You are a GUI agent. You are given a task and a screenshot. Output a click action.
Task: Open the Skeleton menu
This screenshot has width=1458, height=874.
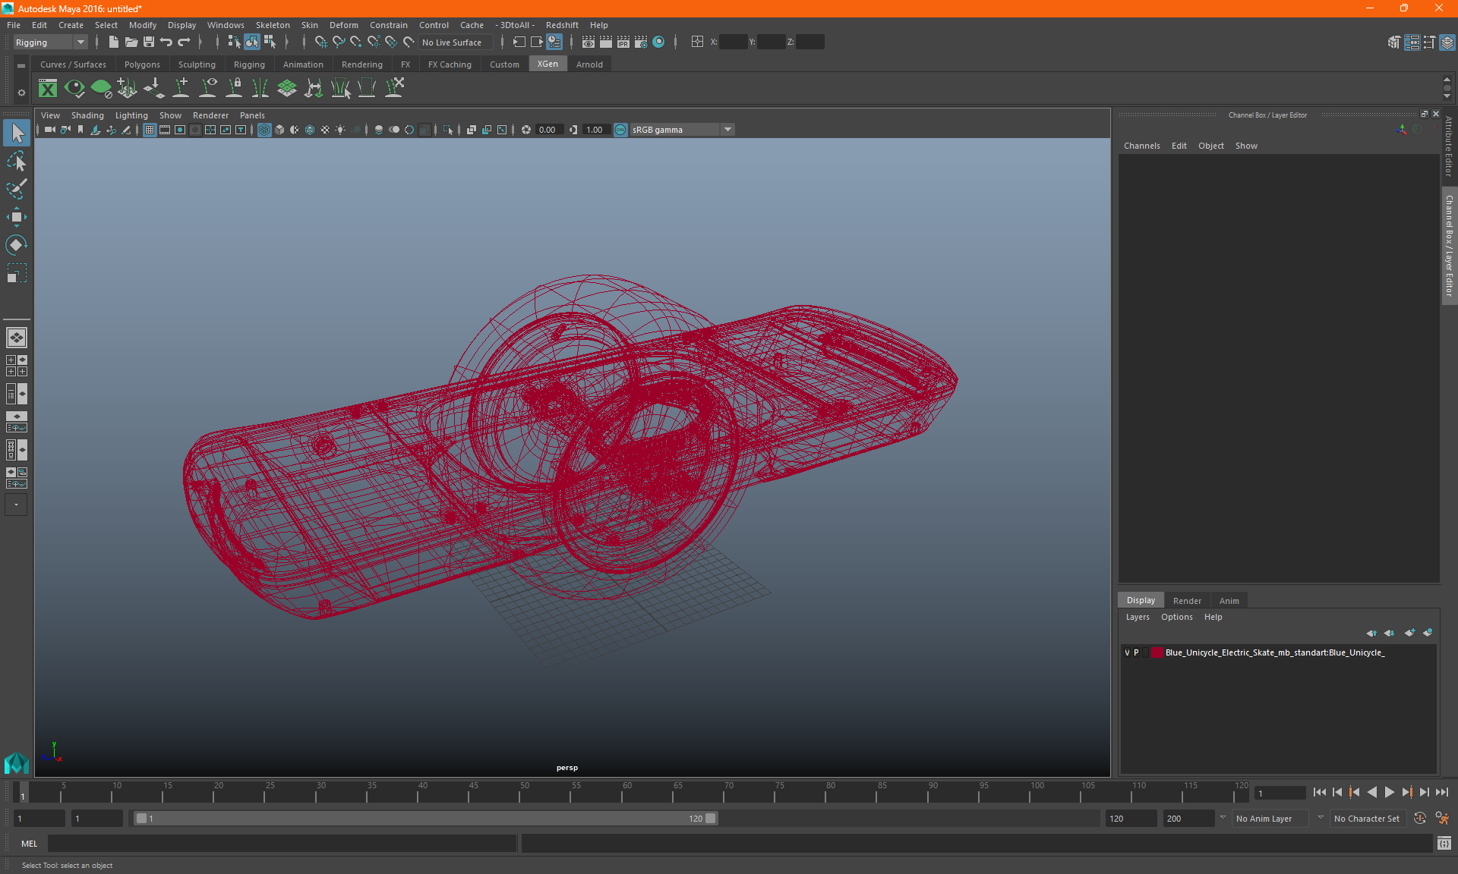[x=272, y=25]
